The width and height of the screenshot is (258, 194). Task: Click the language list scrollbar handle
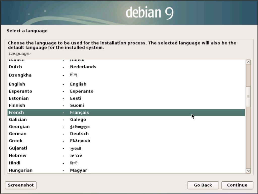pyautogui.click(x=248, y=96)
